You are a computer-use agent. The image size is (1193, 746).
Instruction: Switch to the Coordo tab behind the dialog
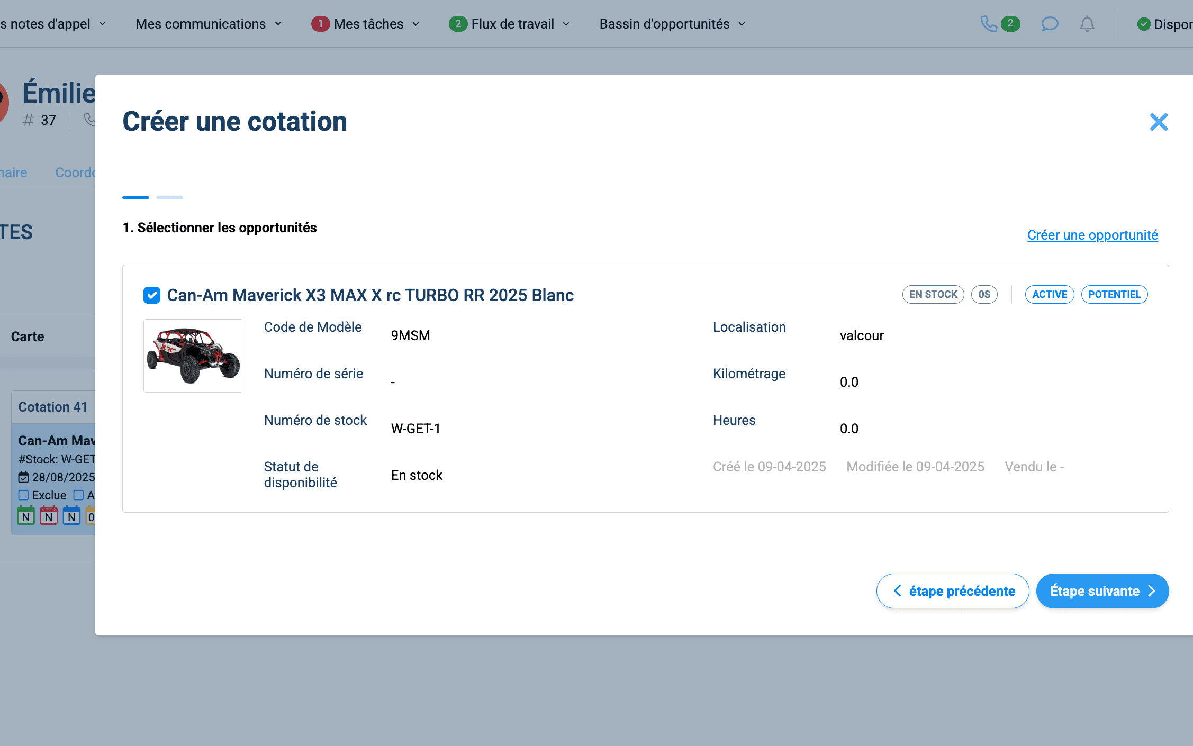click(75, 172)
